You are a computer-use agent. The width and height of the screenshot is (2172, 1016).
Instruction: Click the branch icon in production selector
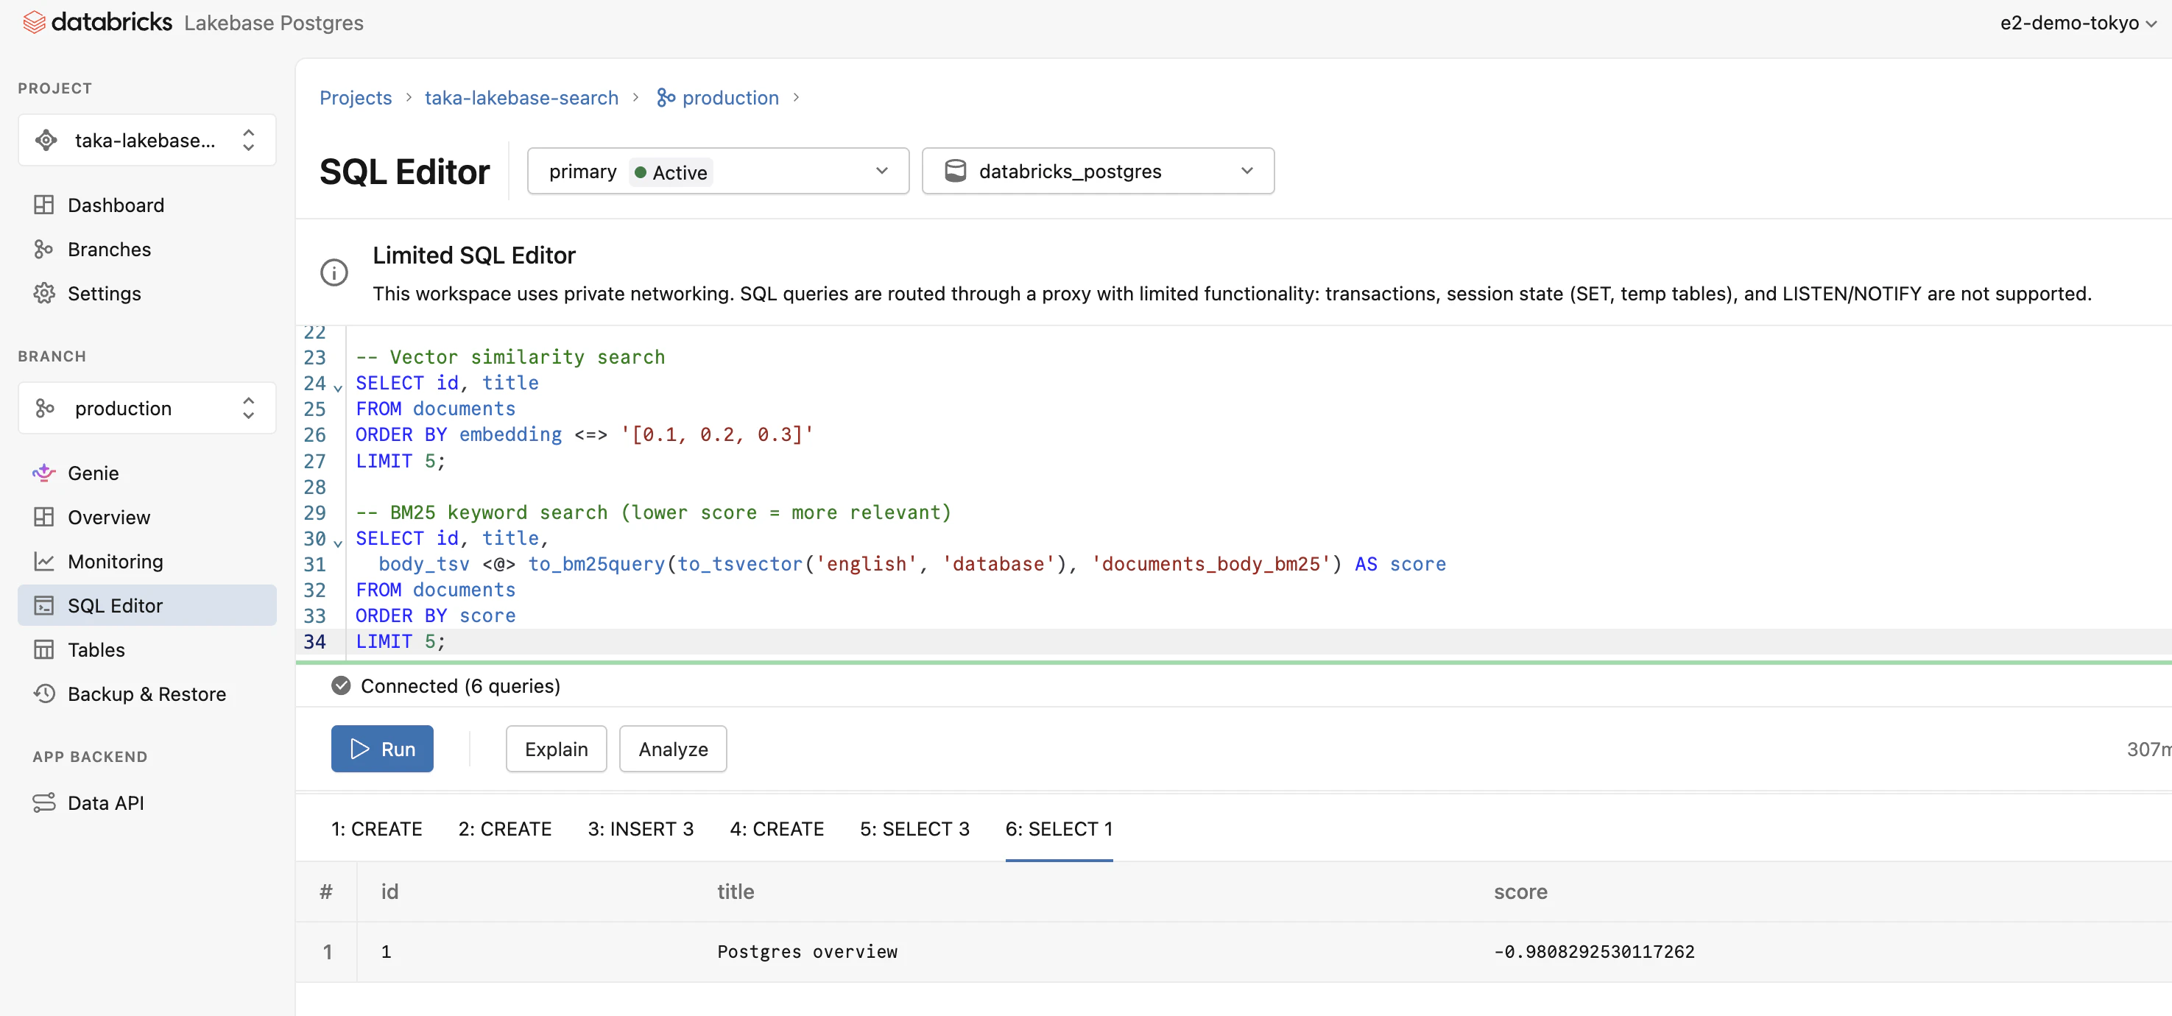[x=45, y=408]
